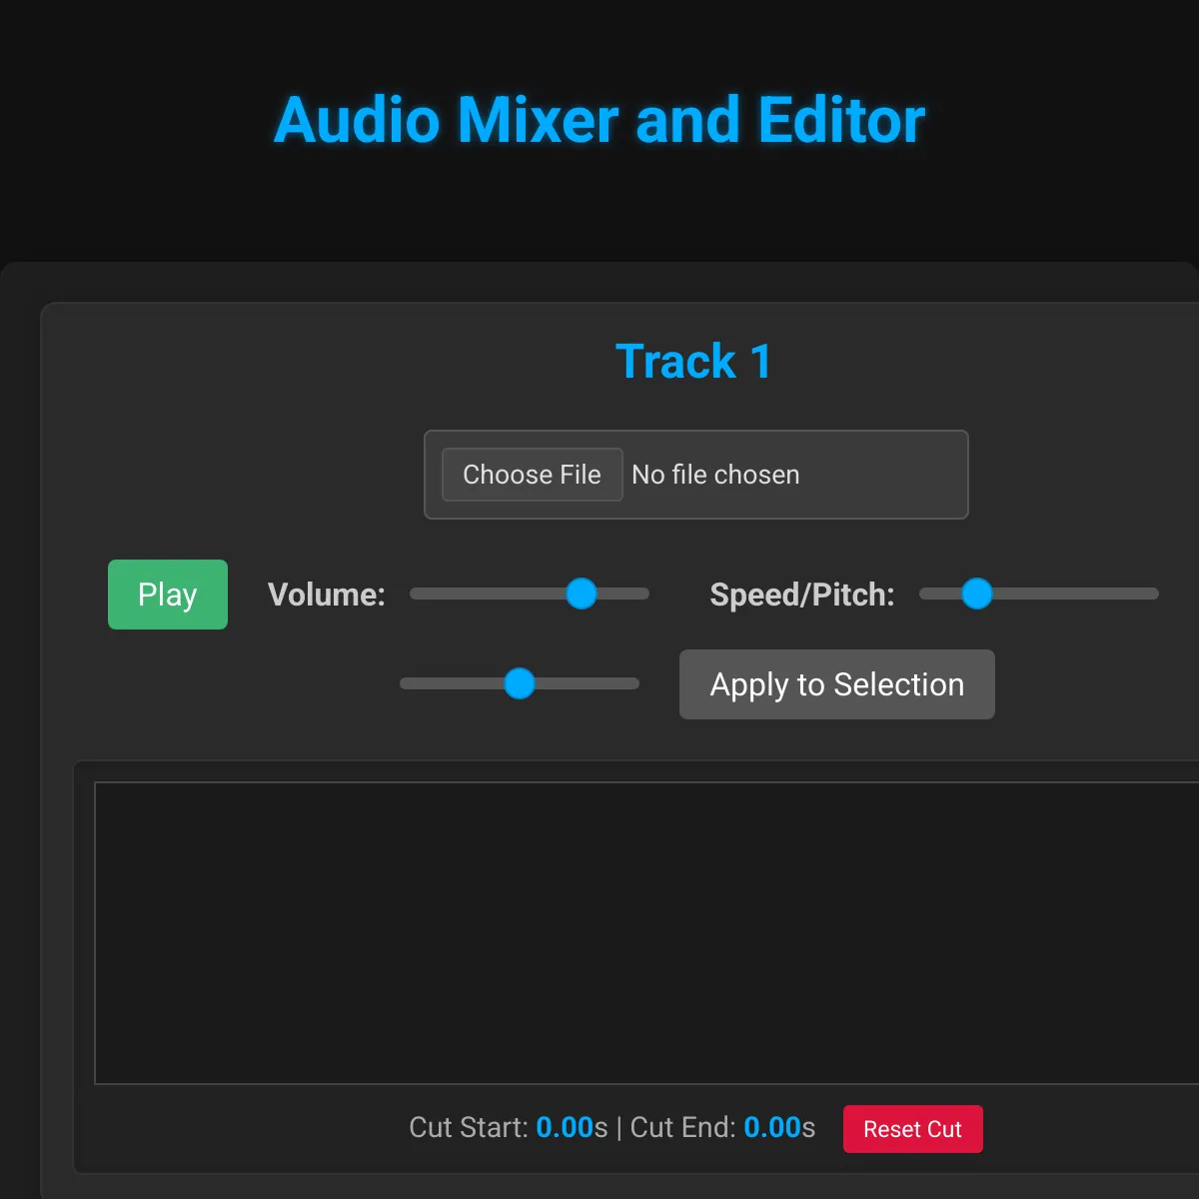1199x1199 pixels.
Task: Select the Track 1 heading
Action: (693, 361)
